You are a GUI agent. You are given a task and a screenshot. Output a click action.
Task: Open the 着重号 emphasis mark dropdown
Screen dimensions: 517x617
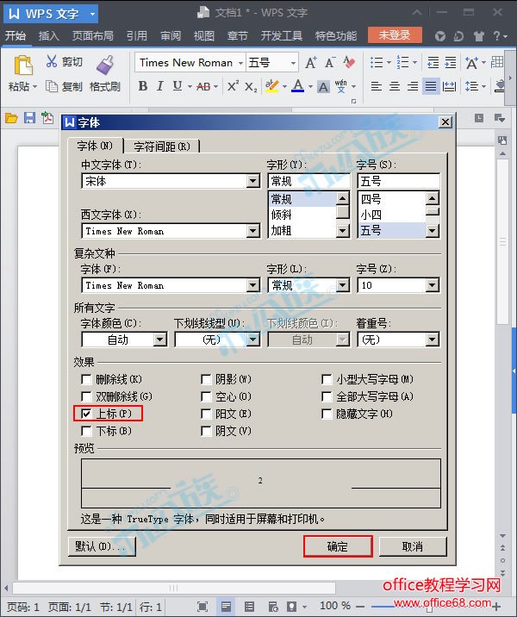click(x=433, y=340)
